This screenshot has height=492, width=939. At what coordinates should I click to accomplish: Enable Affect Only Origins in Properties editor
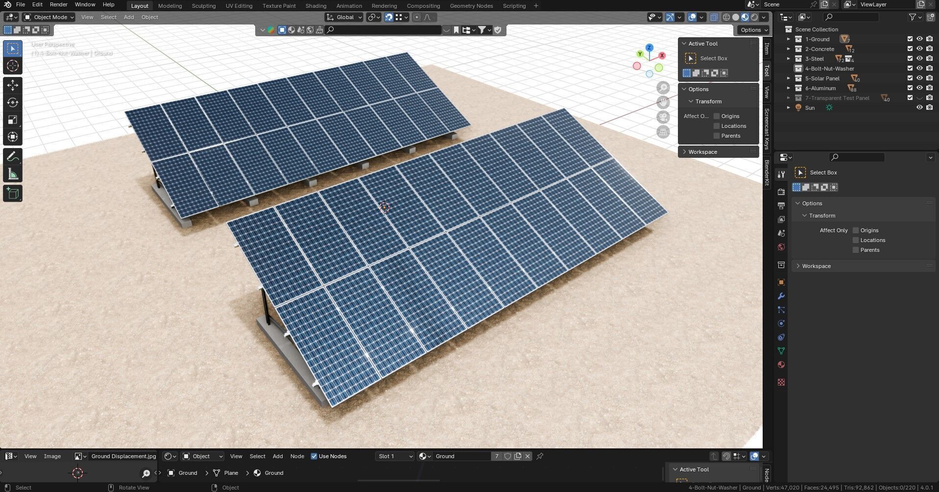856,230
